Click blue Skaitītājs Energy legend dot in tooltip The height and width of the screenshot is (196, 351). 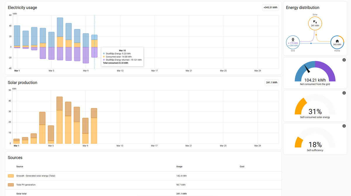tap(104, 54)
